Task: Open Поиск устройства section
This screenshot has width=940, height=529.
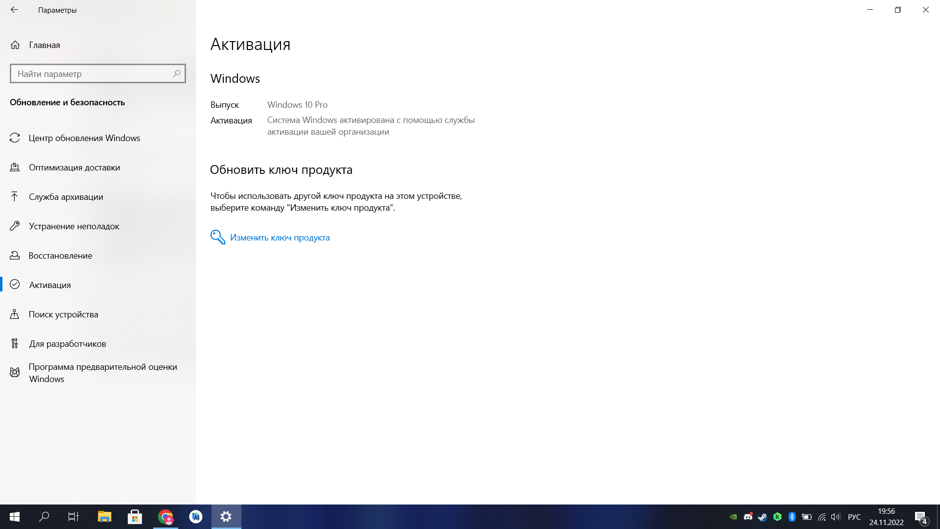Action: point(98,314)
